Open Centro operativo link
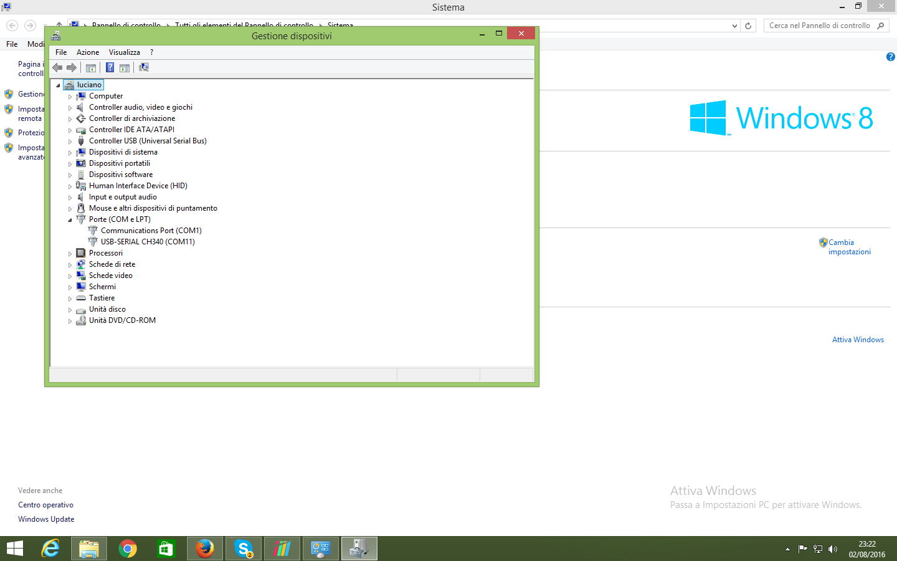 coord(45,505)
